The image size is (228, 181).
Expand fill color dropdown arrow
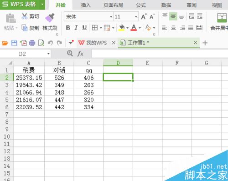tap(127, 28)
